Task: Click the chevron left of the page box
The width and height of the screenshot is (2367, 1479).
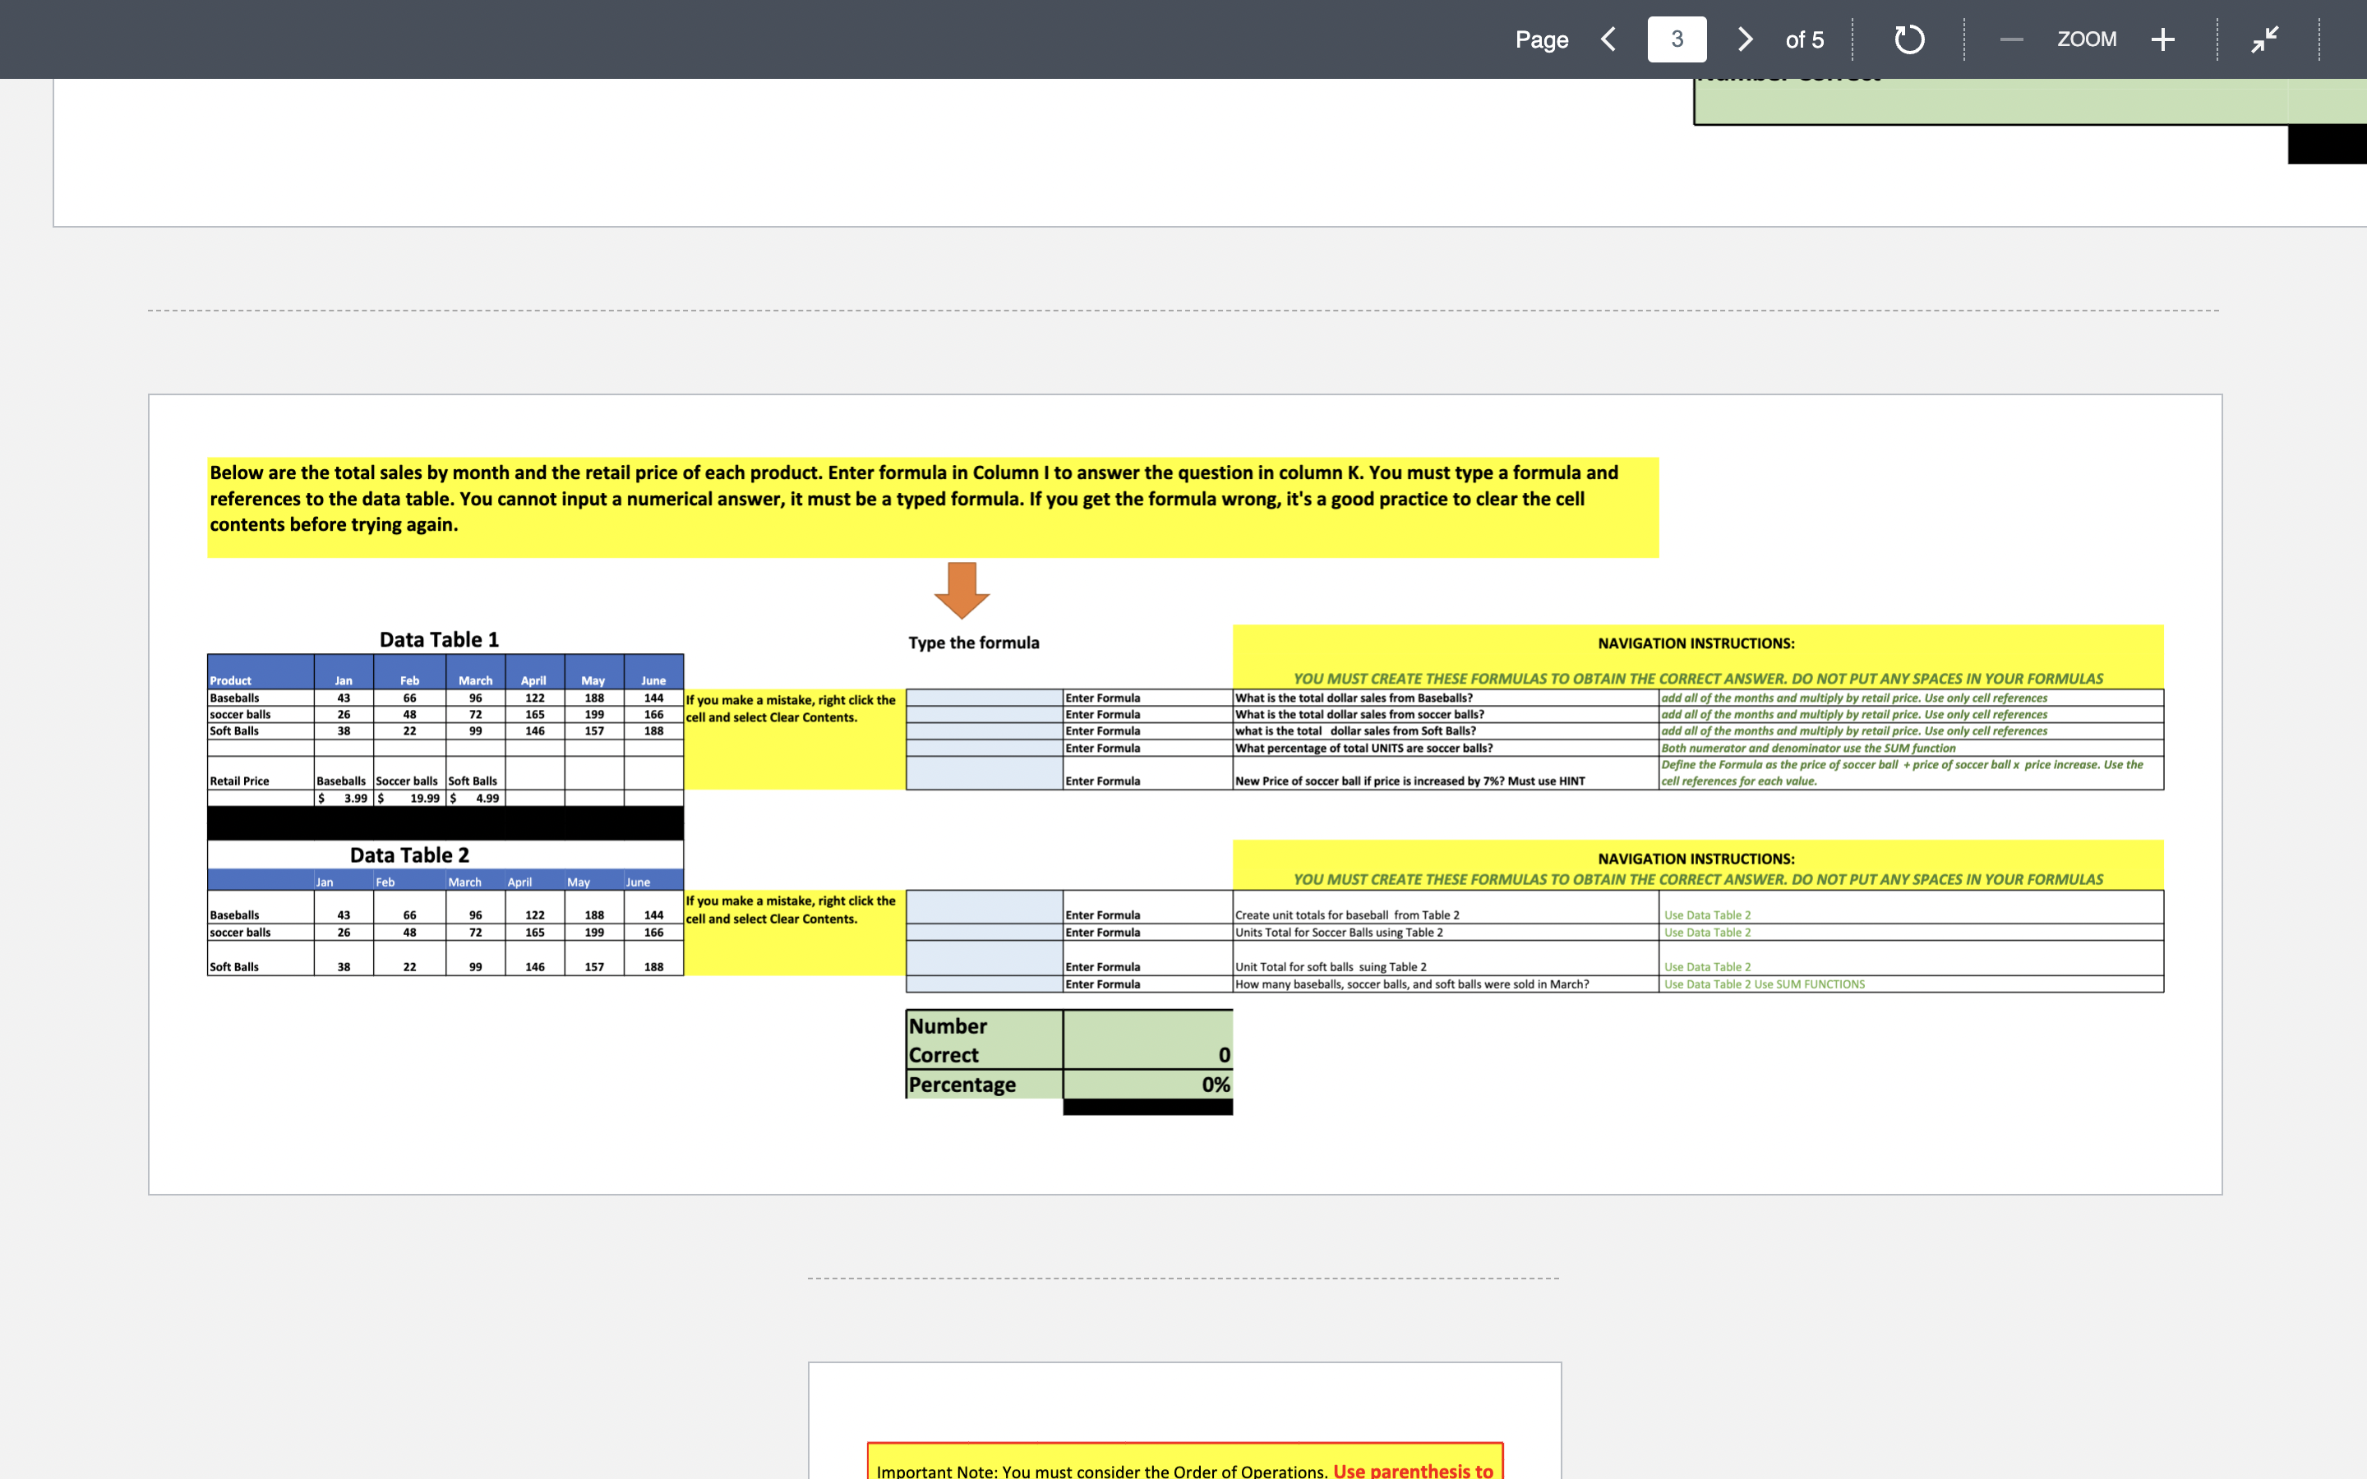Action: click(1608, 39)
